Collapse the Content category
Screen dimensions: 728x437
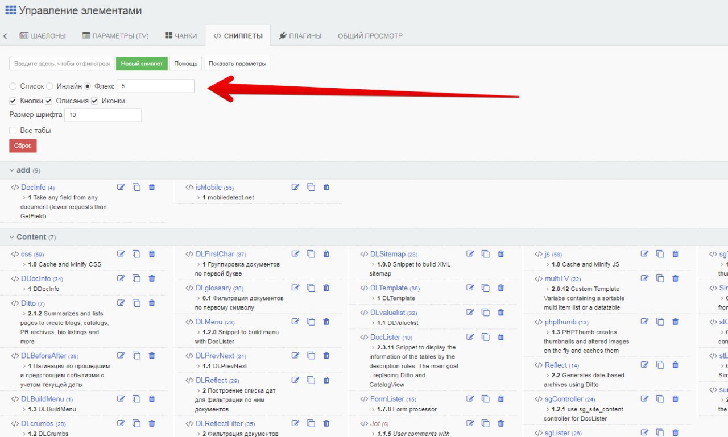pos(12,237)
